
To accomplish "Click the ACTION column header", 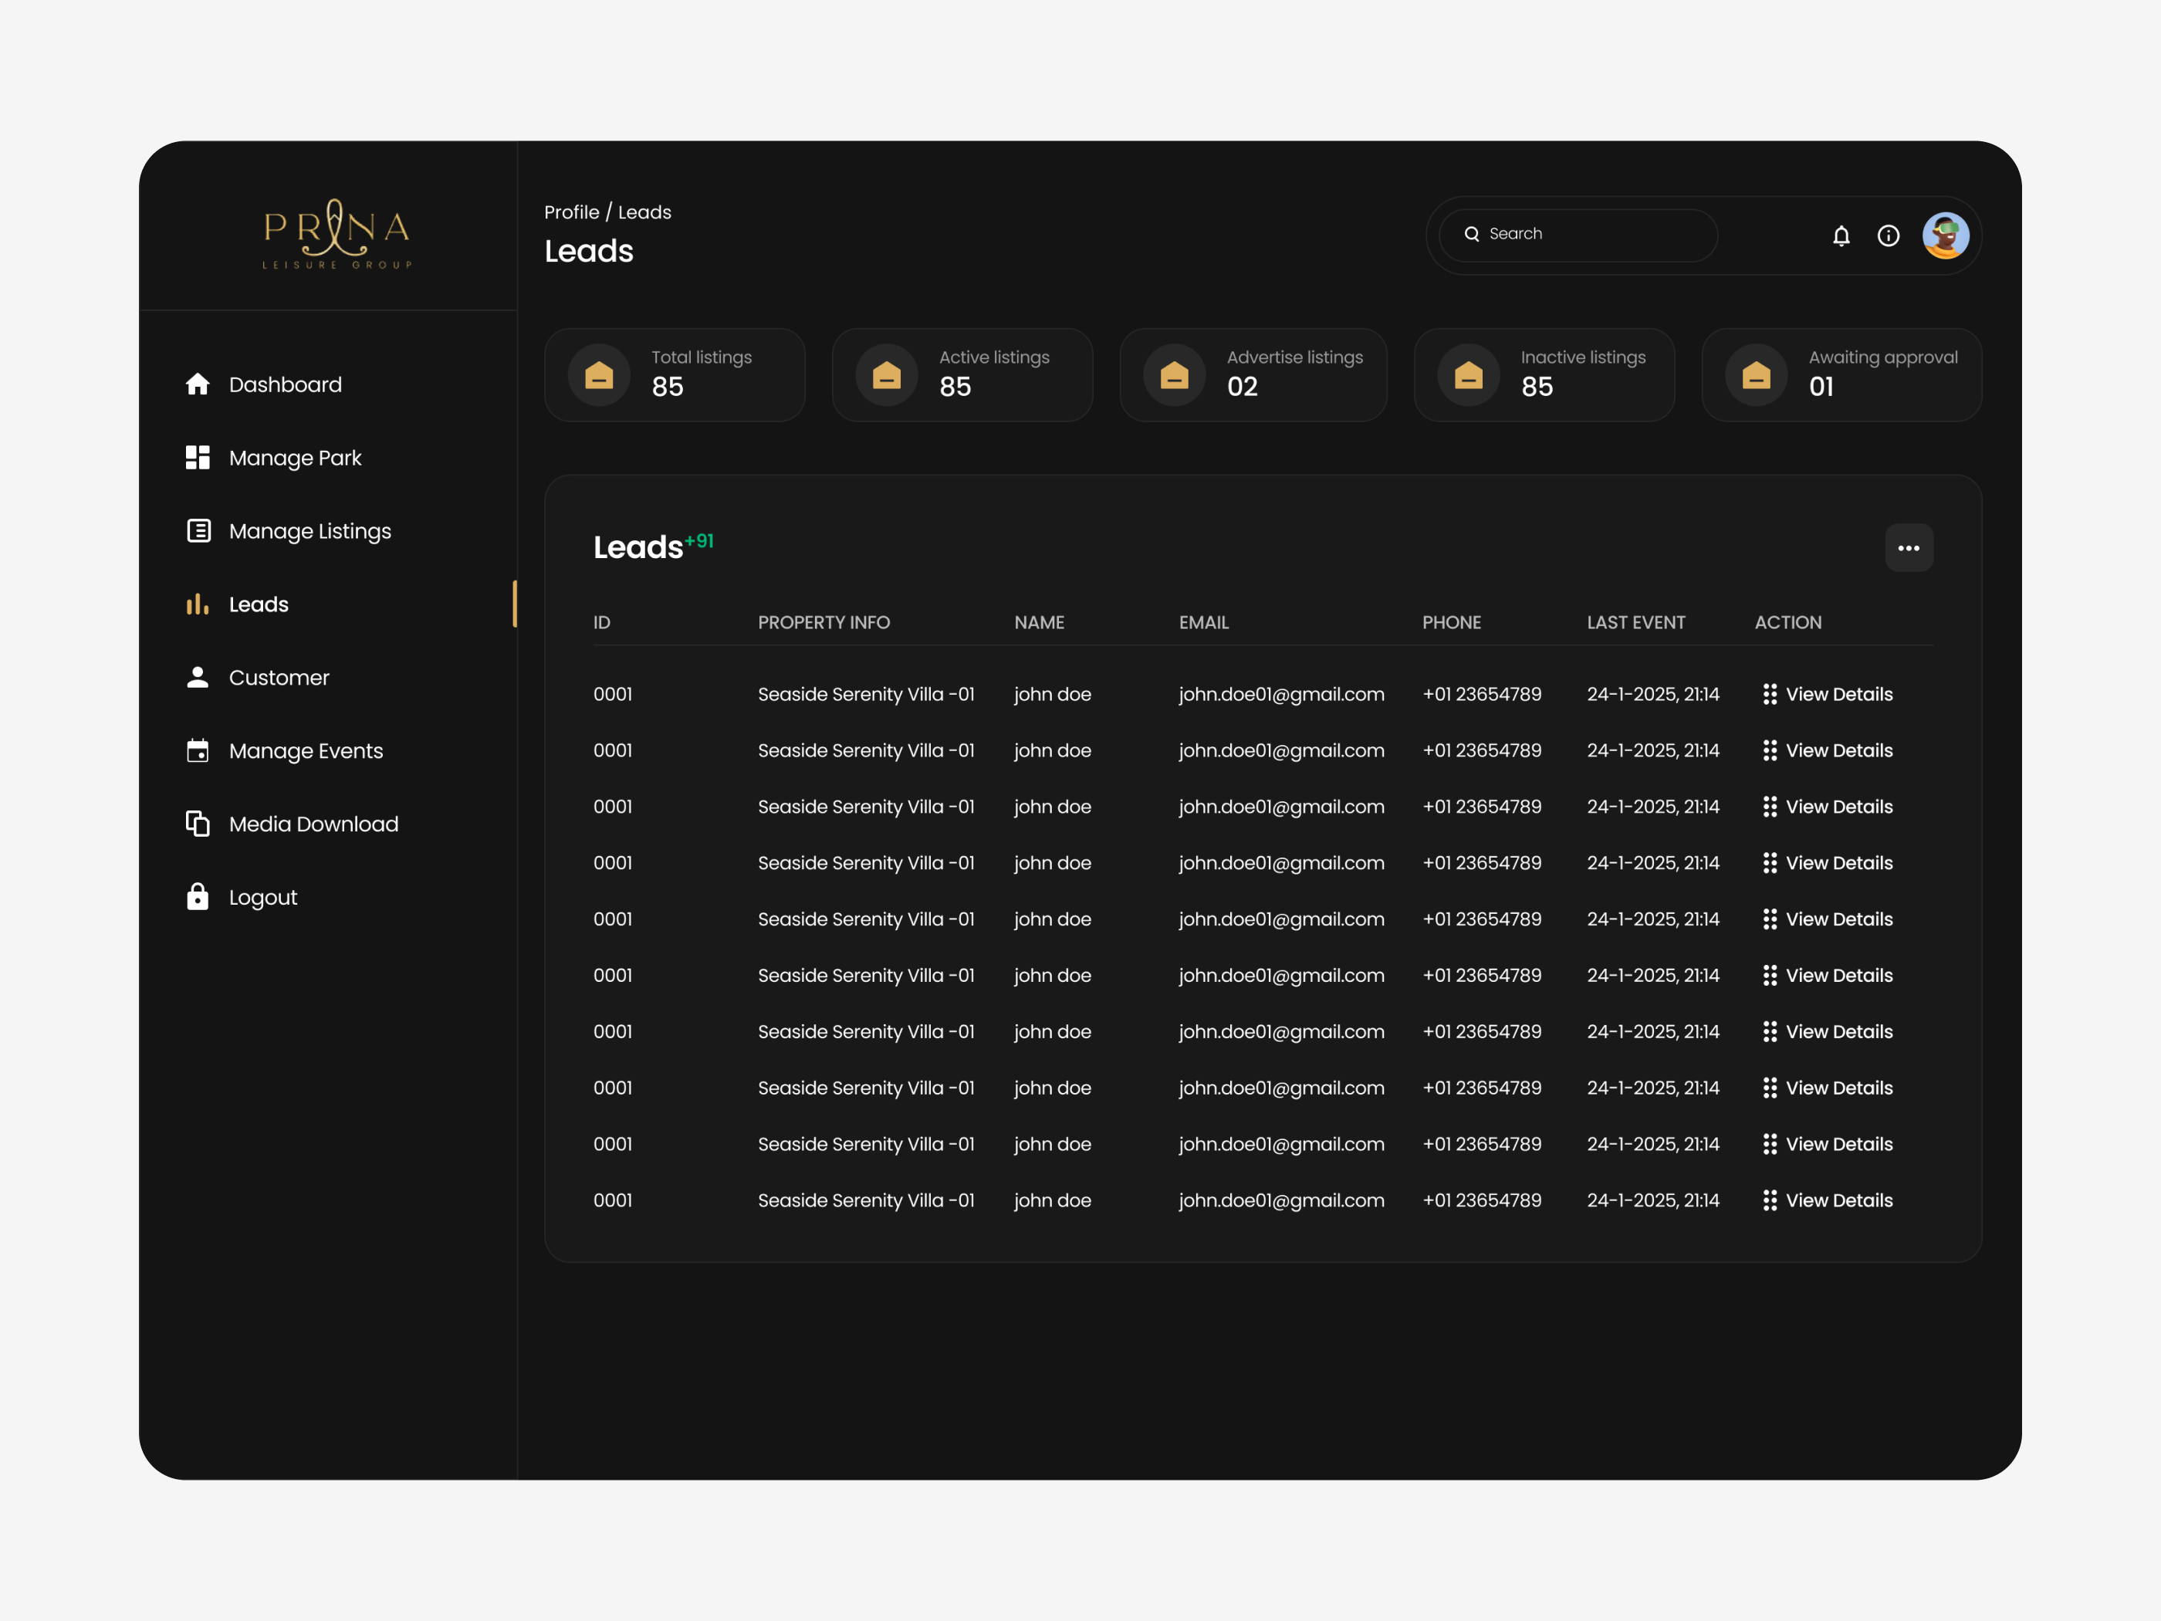I will (x=1787, y=622).
